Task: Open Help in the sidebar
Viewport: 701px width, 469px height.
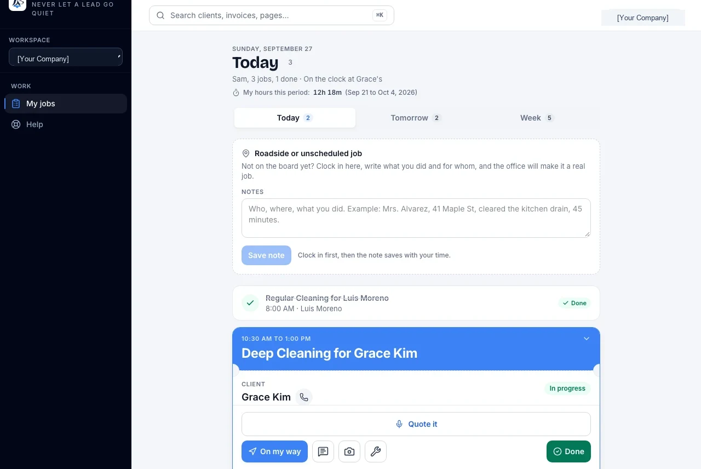Action: pos(66,124)
